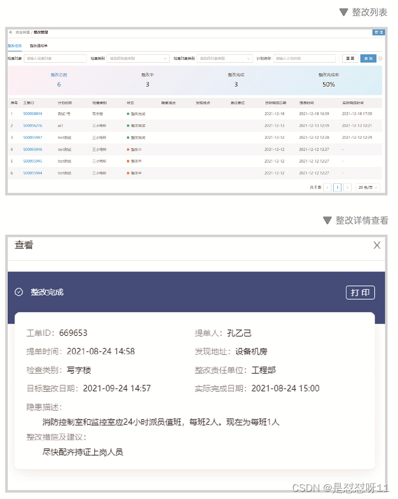
Task: Click the 安全核查 breadcrumb link
Action: tap(23, 32)
